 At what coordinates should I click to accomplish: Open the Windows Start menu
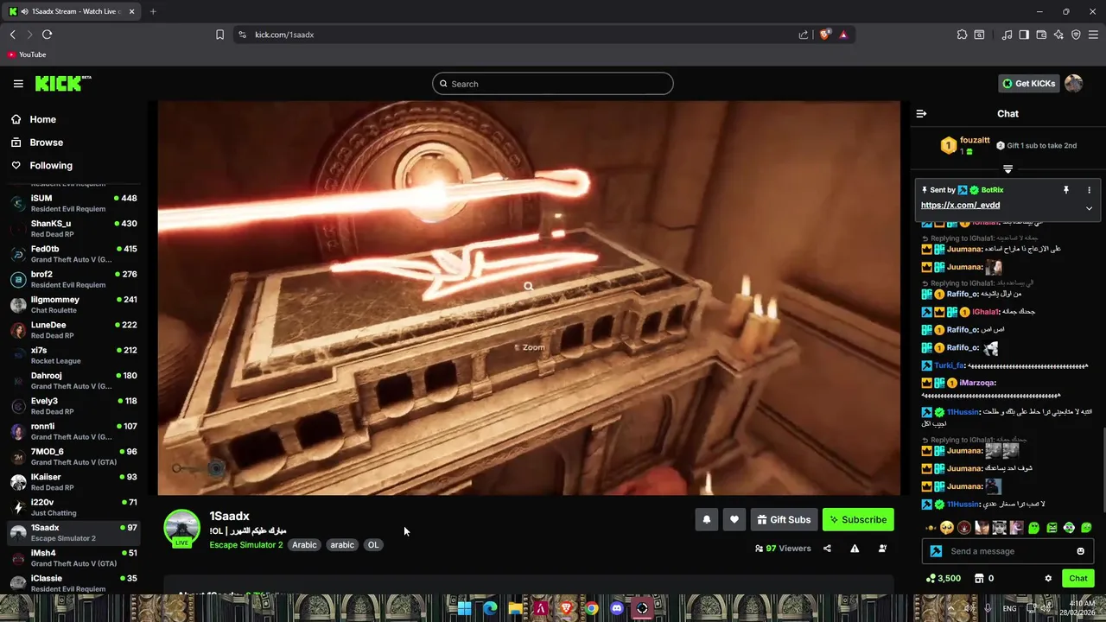[464, 608]
